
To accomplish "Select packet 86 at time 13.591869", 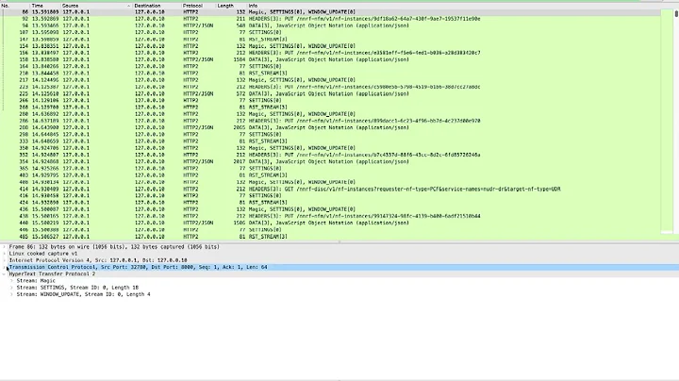I will pyautogui.click(x=330, y=12).
